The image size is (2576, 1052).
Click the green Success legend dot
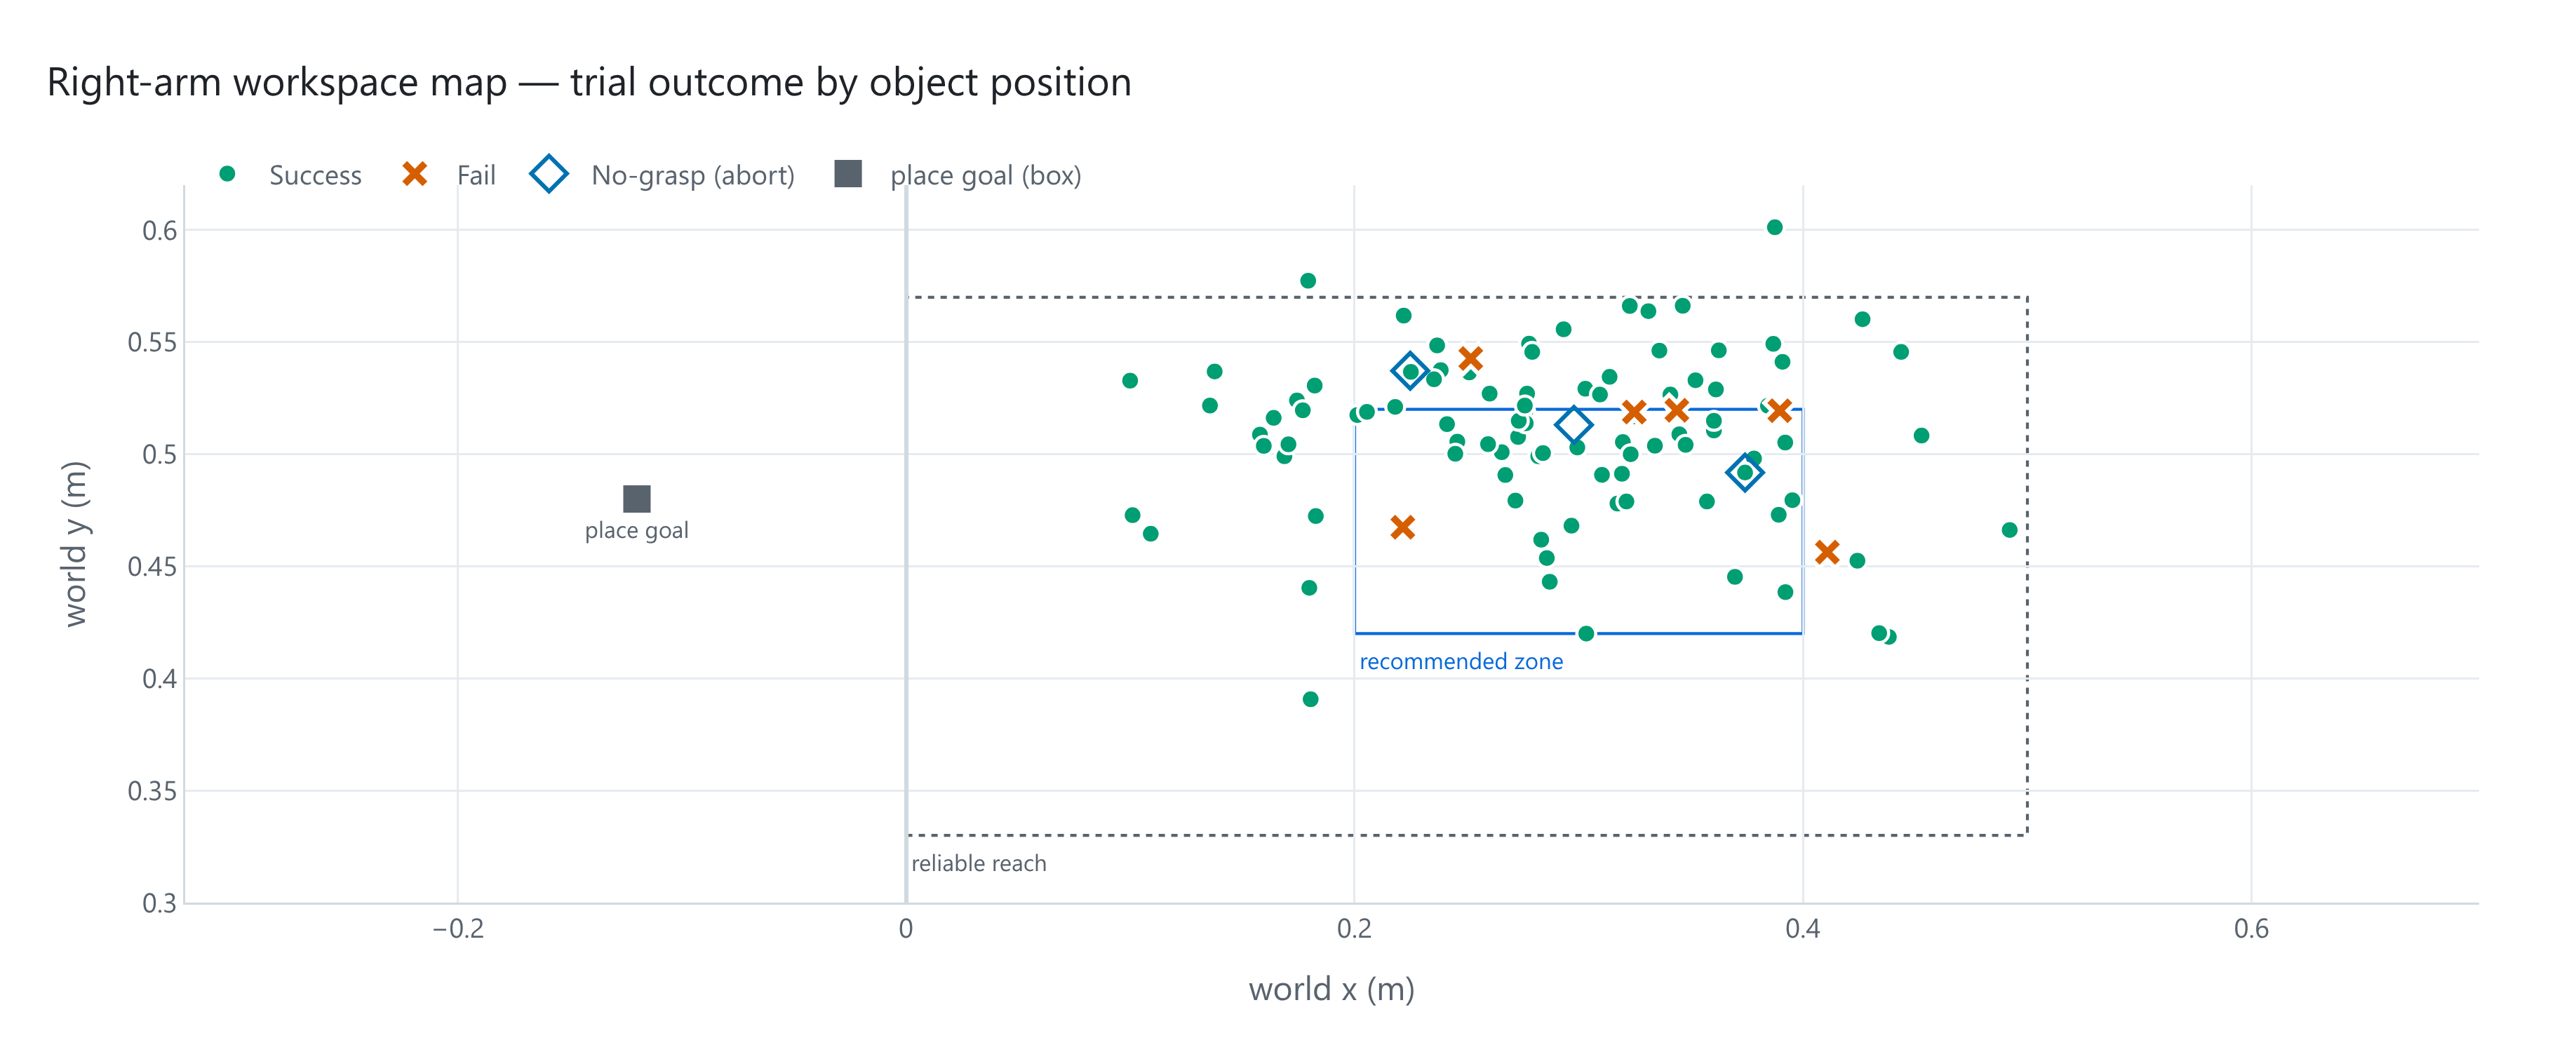[227, 174]
